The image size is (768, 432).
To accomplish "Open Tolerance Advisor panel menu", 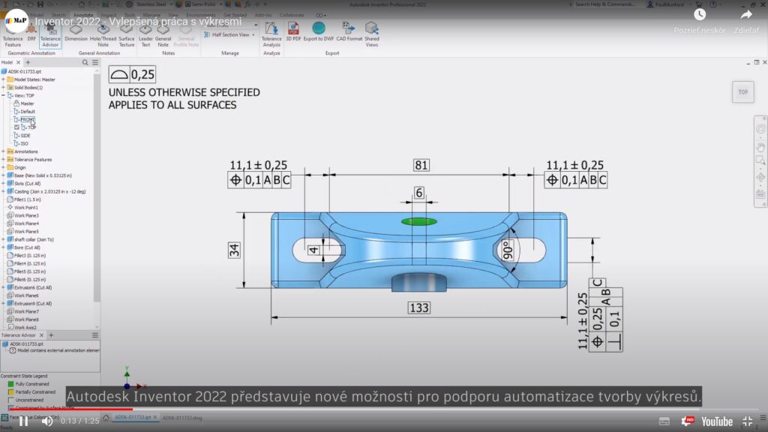I will click(95, 335).
